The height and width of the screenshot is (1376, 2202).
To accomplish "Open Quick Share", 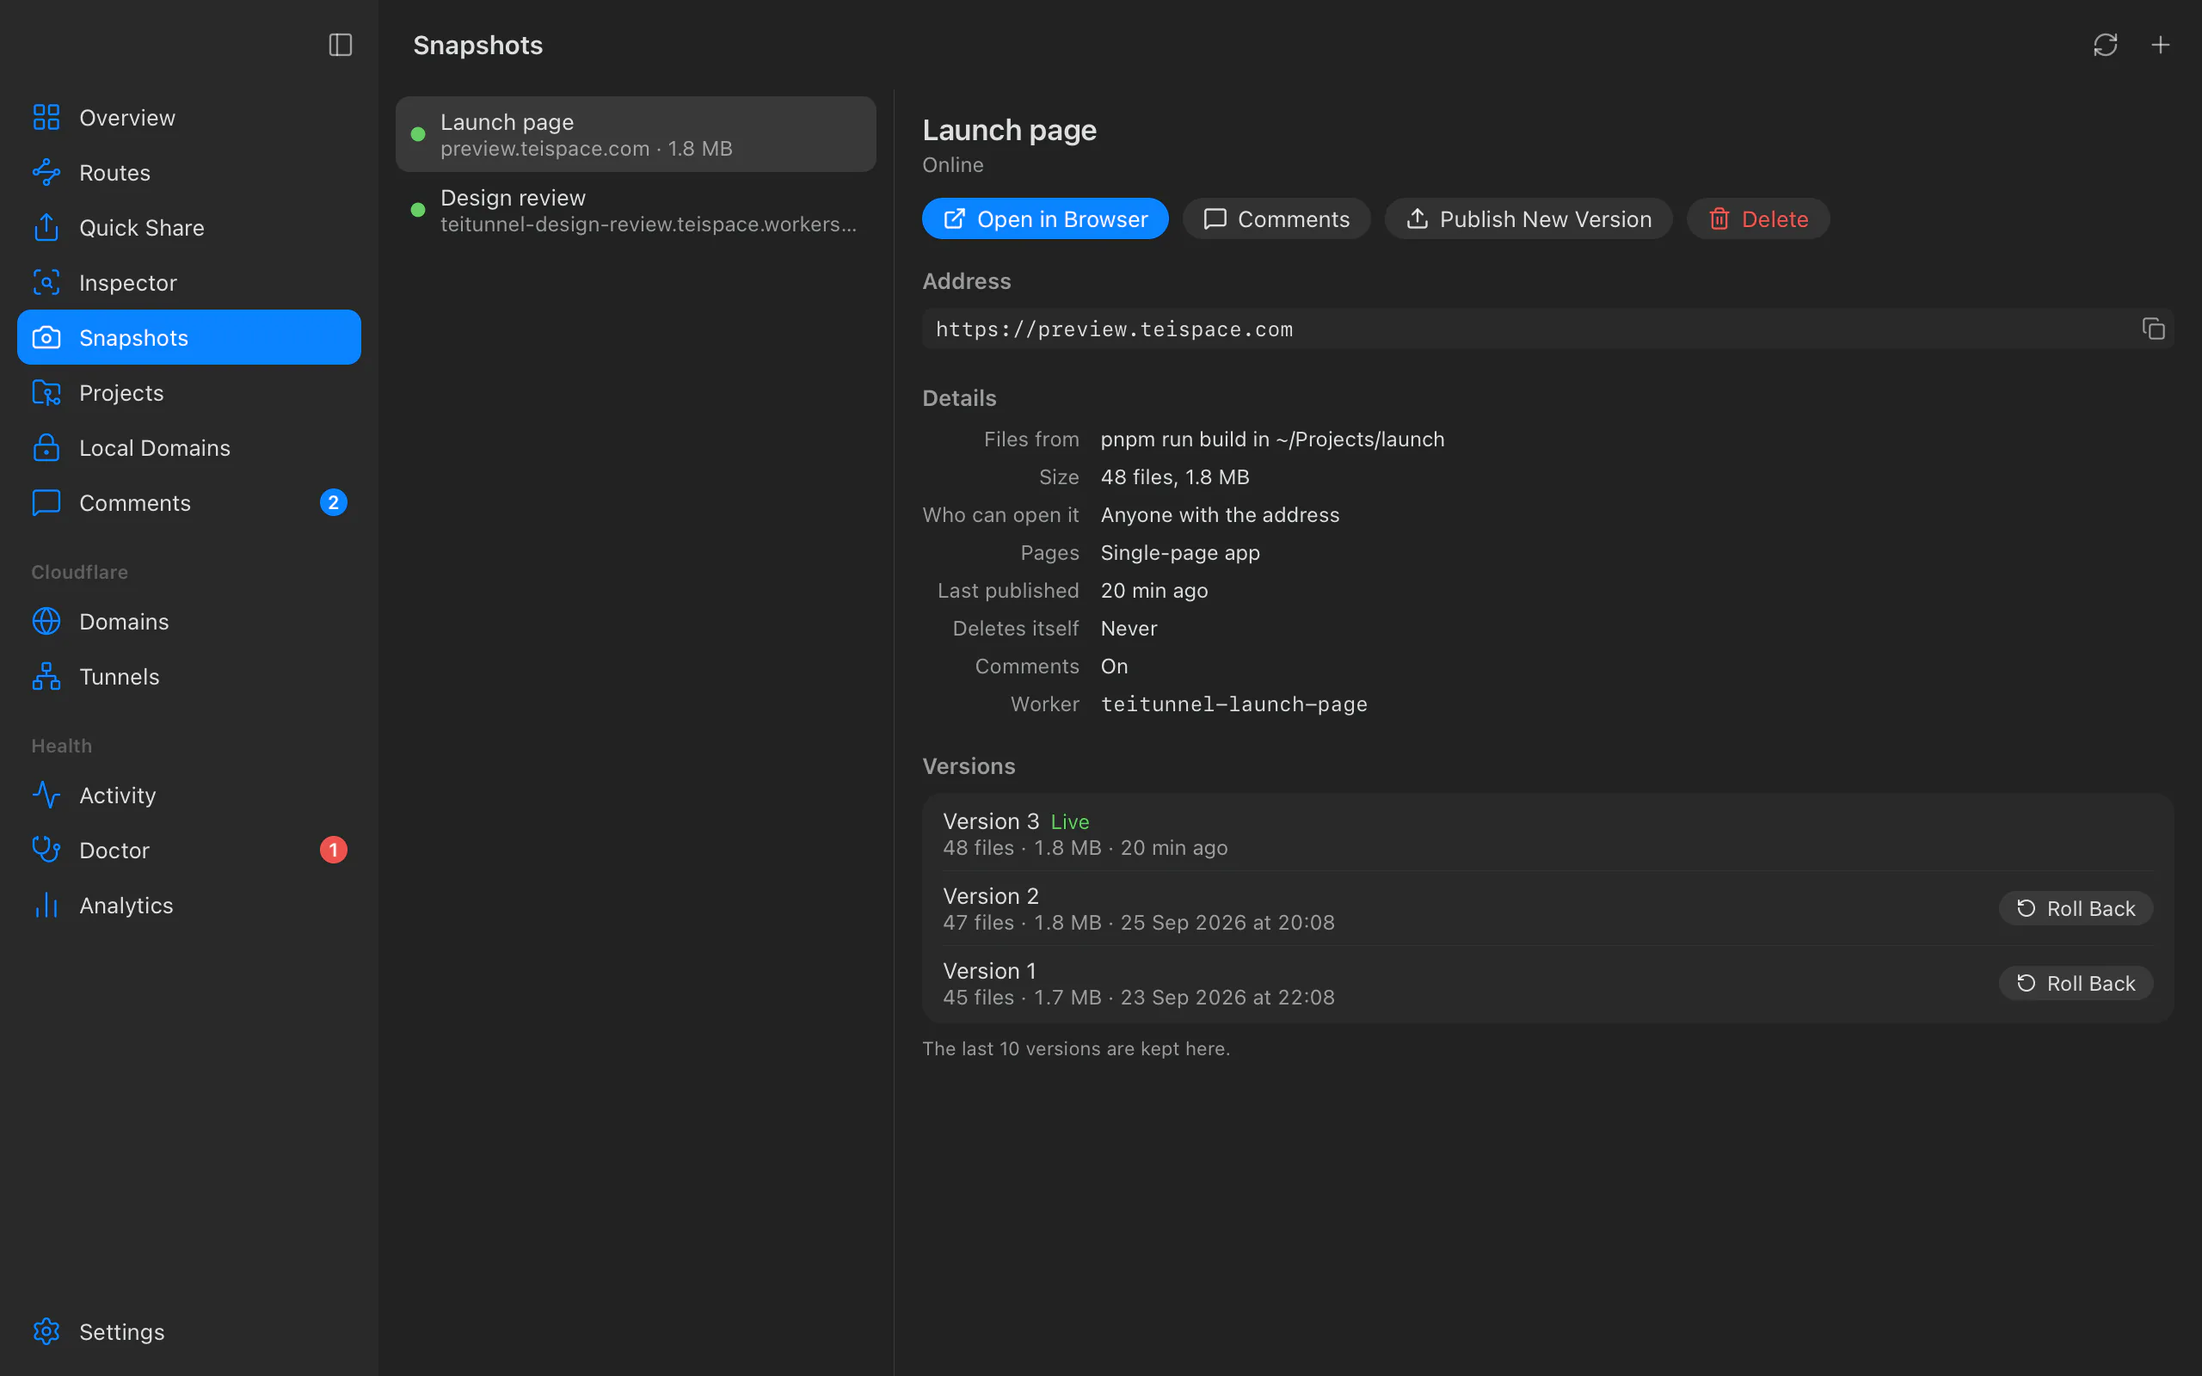I will click(x=189, y=228).
